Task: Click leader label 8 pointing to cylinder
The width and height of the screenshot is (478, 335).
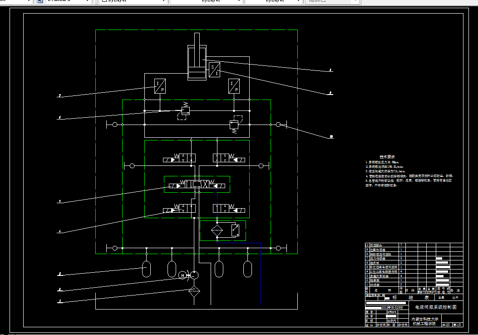Action: (x=330, y=70)
